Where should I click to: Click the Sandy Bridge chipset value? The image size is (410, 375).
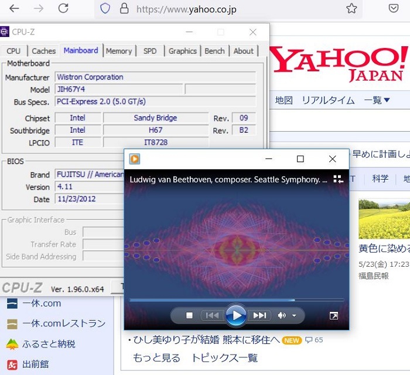click(x=156, y=118)
